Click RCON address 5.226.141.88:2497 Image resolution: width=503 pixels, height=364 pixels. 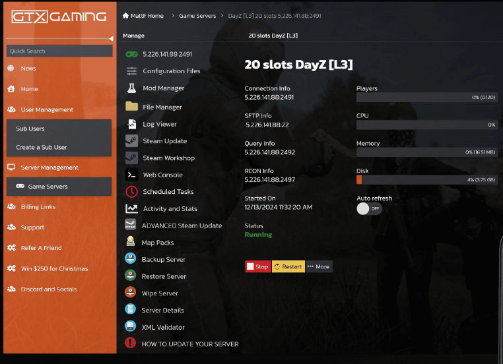coord(270,180)
